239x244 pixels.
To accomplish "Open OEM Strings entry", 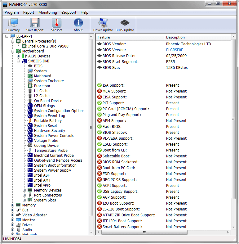I will 44,106.
